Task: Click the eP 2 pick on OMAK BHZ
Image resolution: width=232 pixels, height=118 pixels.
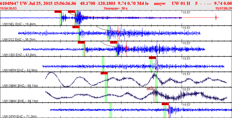Action: pyautogui.click(x=104, y=73)
